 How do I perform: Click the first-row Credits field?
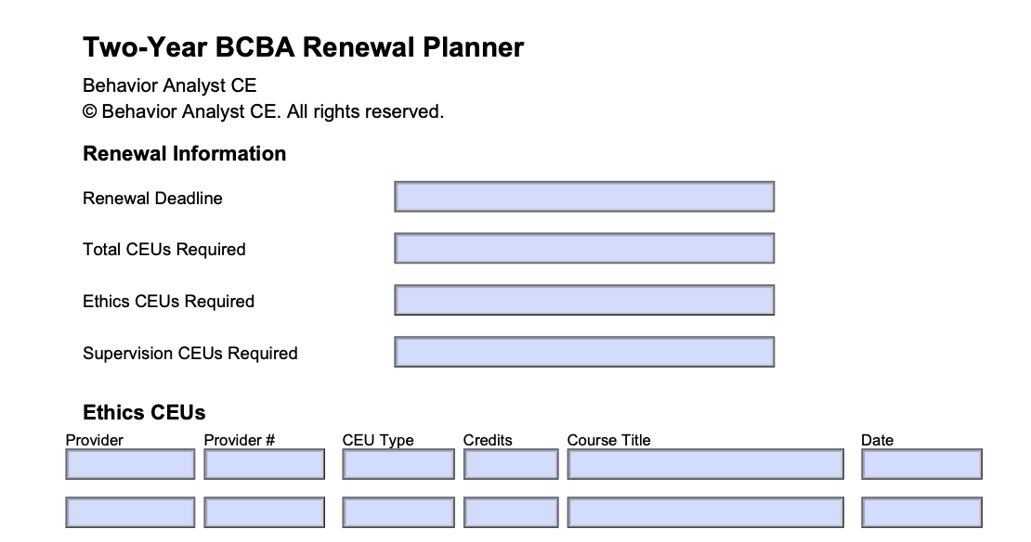click(x=511, y=464)
